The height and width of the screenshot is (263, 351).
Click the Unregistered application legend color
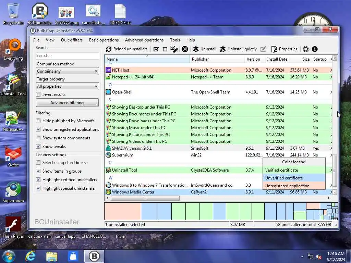[294, 186]
